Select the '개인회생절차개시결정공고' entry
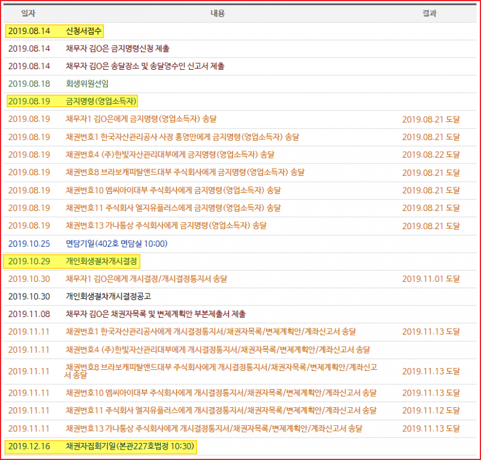 [109, 297]
